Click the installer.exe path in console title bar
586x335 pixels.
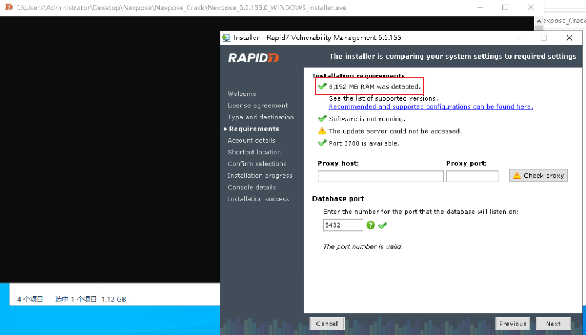[181, 7]
